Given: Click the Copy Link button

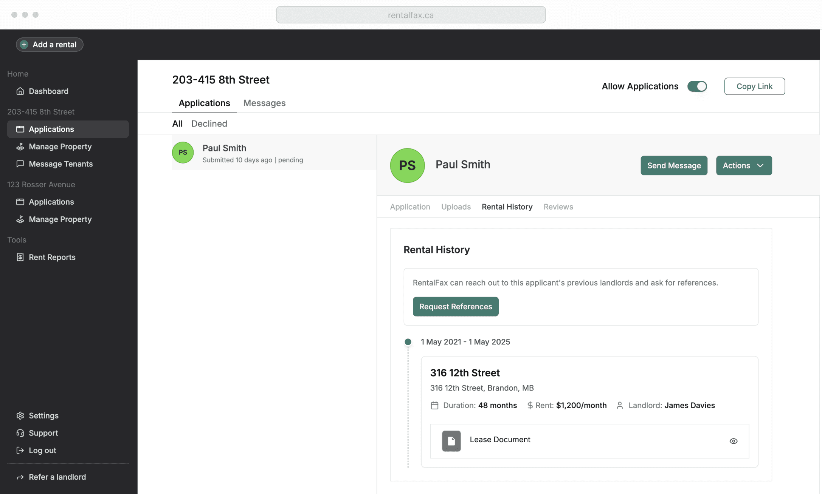Looking at the screenshot, I should (754, 86).
